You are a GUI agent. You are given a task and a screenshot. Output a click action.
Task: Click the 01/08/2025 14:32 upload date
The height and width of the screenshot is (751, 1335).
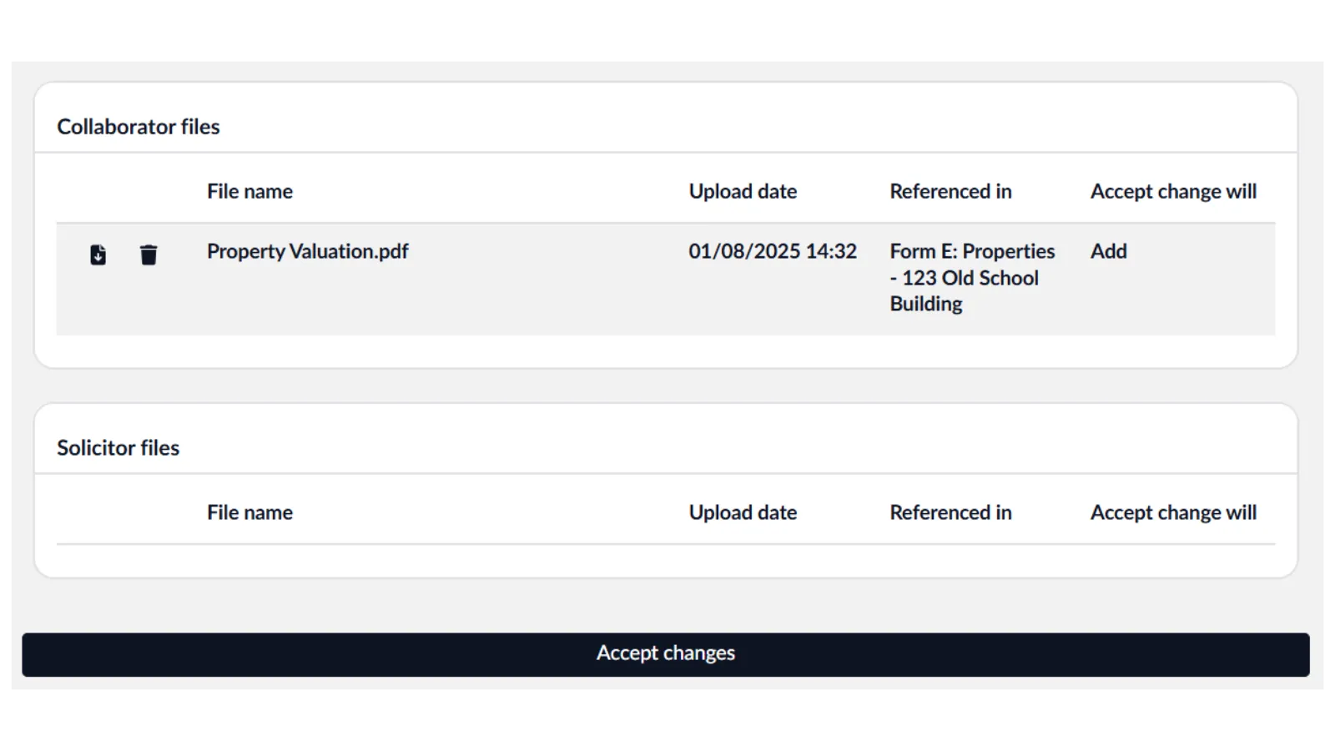tap(773, 251)
